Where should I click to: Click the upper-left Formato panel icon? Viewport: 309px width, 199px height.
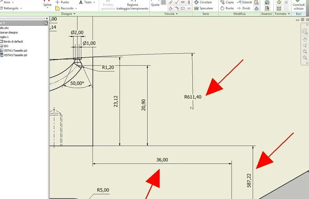click(x=279, y=2)
